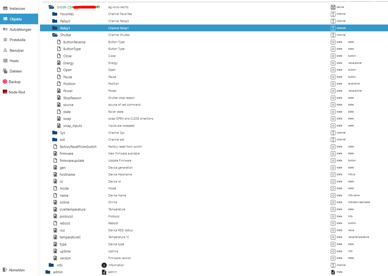Select the Position state row
Viewport: 388px width, 276px height.
214,84
